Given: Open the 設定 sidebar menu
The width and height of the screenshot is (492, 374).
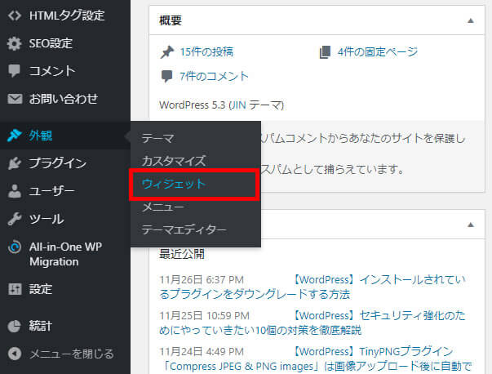Looking at the screenshot, I should [40, 288].
